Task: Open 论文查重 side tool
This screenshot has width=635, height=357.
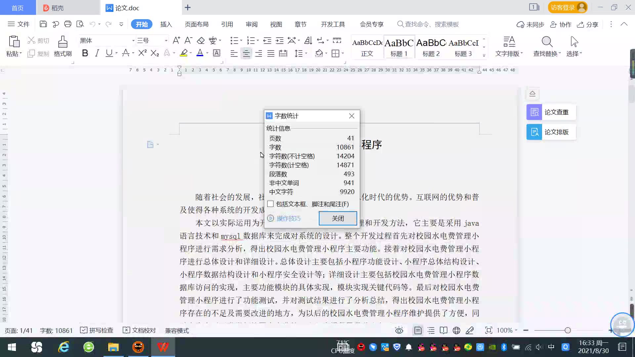Action: (551, 112)
